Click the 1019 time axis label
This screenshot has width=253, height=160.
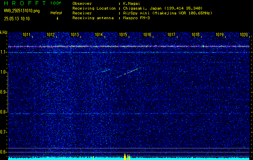coord(220,34)
